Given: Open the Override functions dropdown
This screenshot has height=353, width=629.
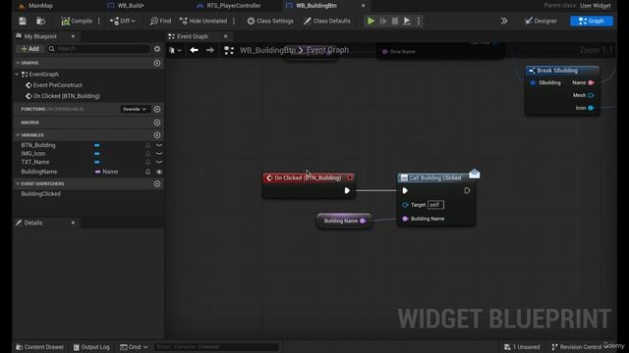Looking at the screenshot, I should coord(135,109).
